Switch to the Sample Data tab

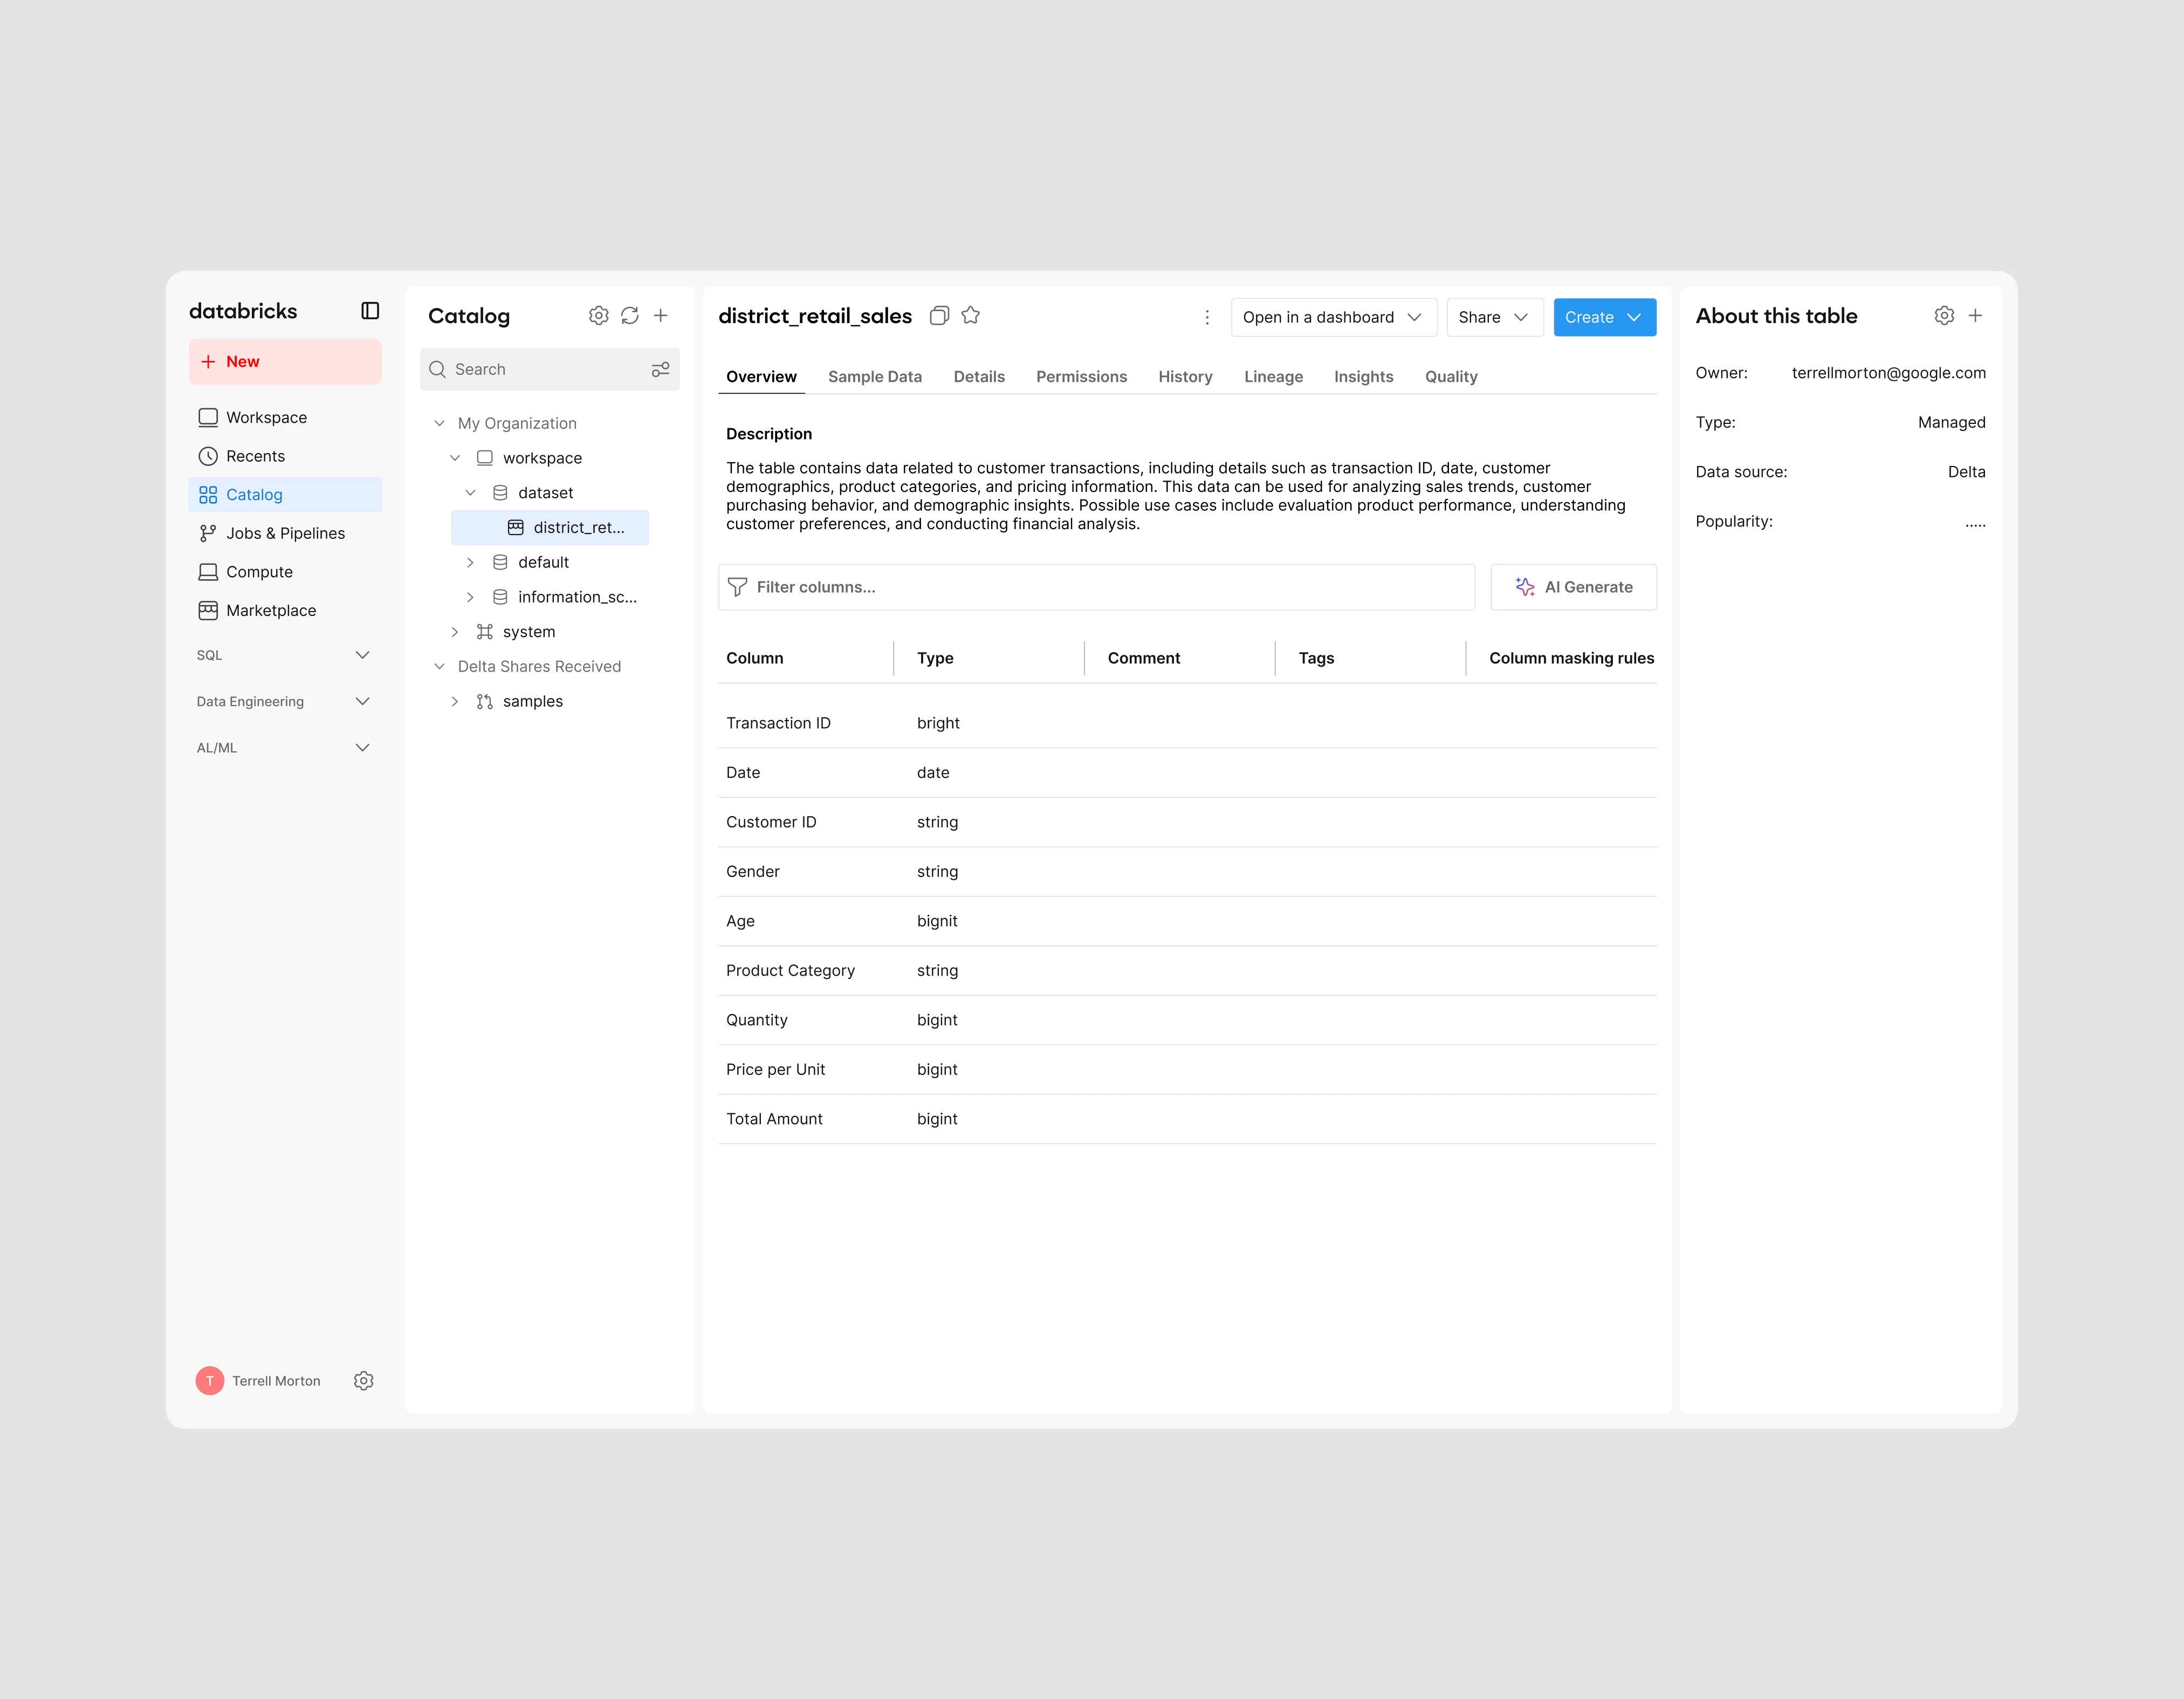point(874,377)
